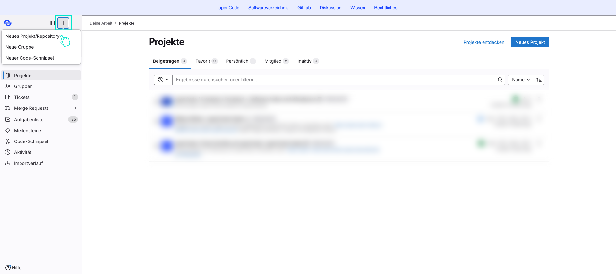Click the search magnifier icon

(500, 80)
